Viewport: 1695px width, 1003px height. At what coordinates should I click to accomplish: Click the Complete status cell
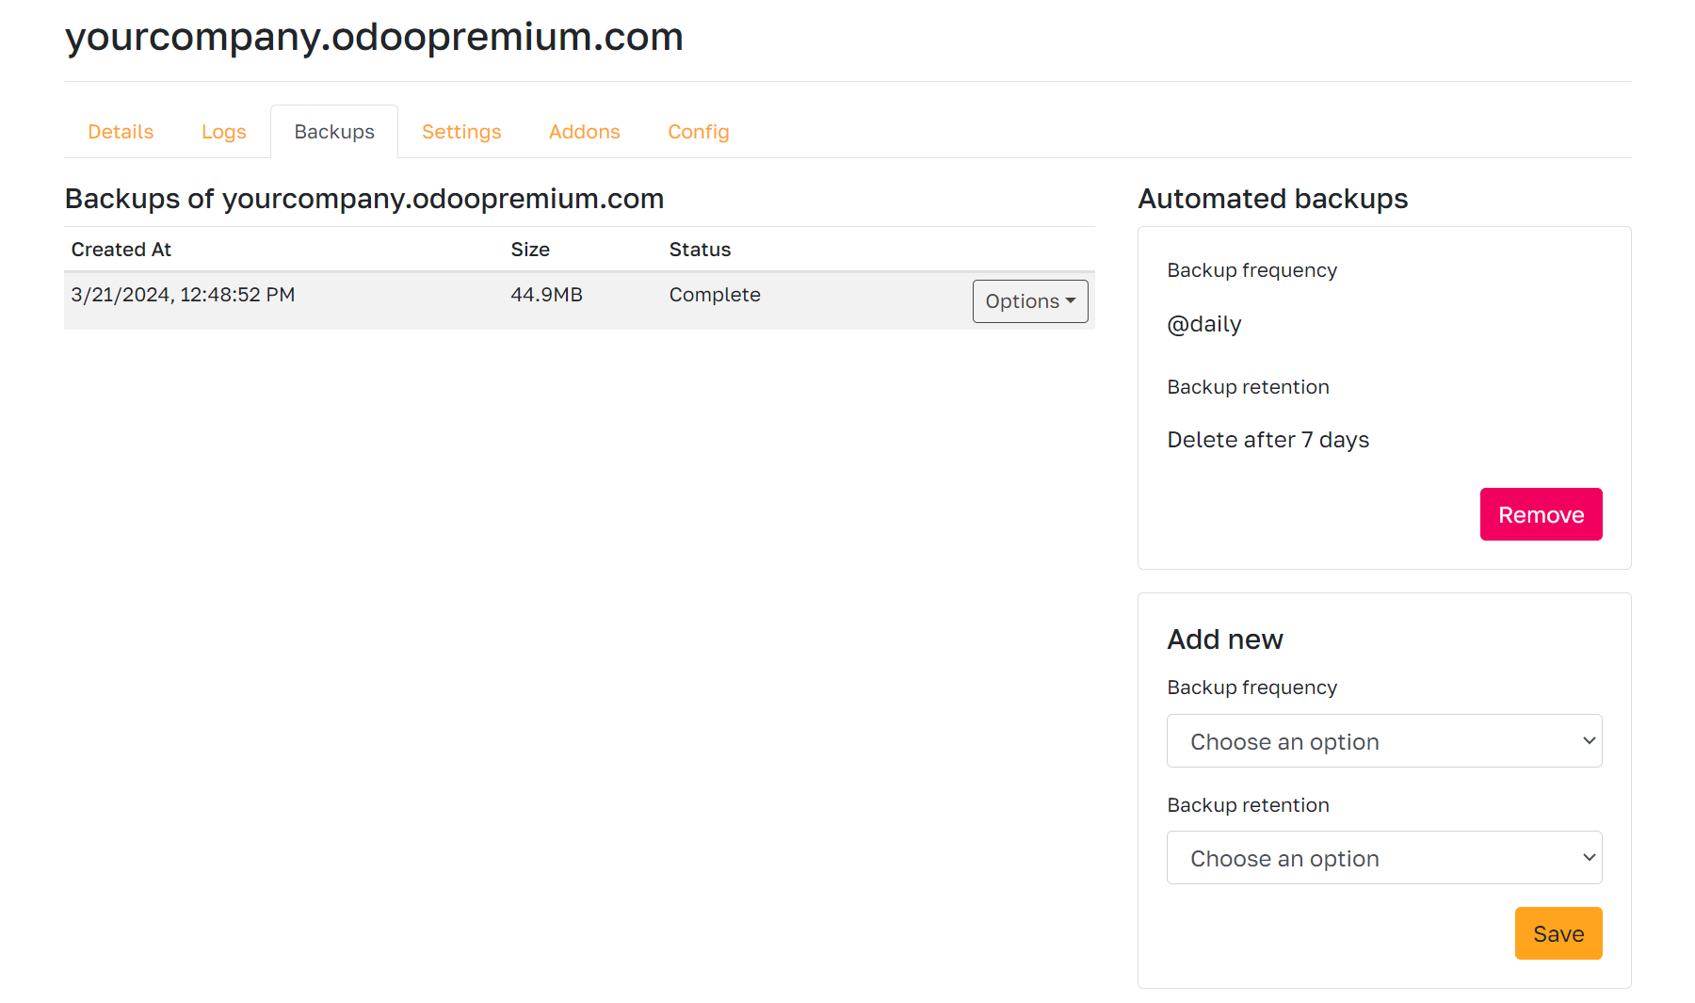pyautogui.click(x=715, y=295)
